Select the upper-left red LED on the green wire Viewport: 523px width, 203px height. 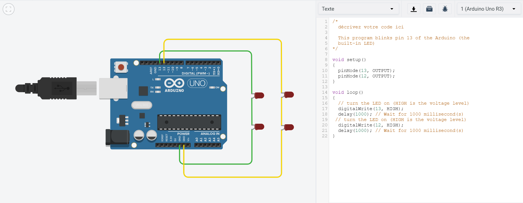coord(259,95)
